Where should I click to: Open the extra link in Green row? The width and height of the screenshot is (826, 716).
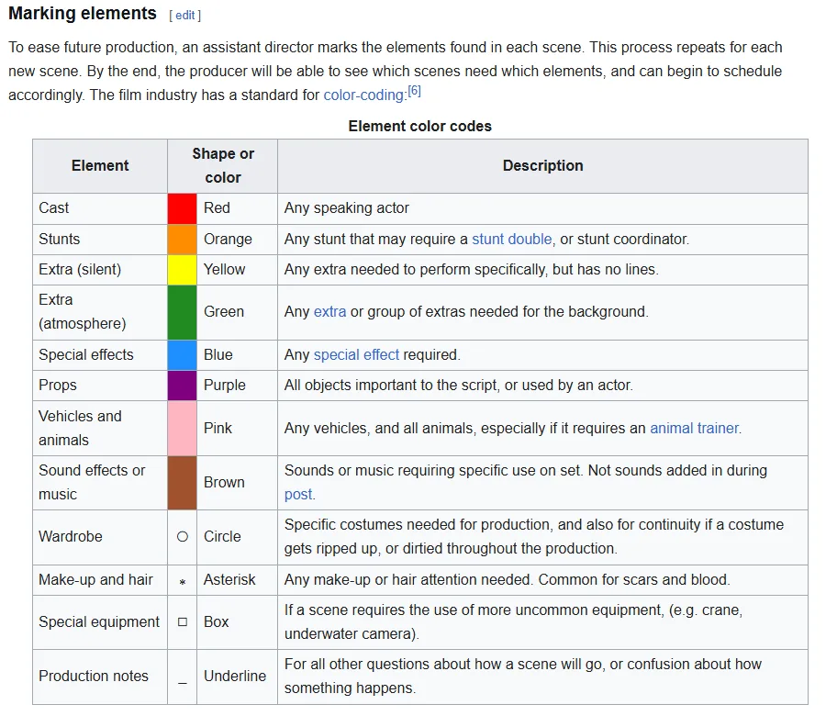pos(329,312)
